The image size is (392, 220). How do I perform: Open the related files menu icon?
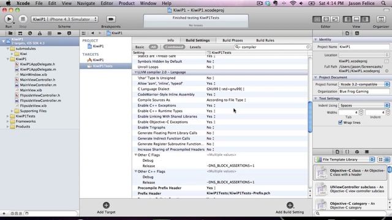pos(84,33)
